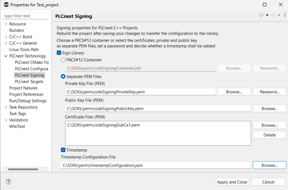Delete the selected certificate file
The height and width of the screenshot is (190, 288).
tap(270, 135)
